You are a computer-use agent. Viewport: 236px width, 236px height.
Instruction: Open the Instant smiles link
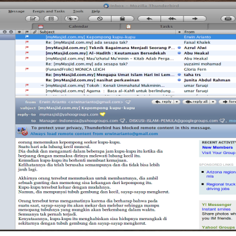click(x=216, y=209)
